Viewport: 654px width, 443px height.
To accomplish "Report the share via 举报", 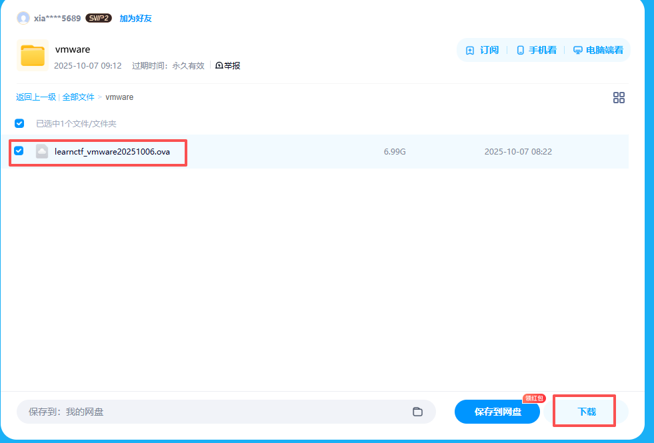I will 228,65.
